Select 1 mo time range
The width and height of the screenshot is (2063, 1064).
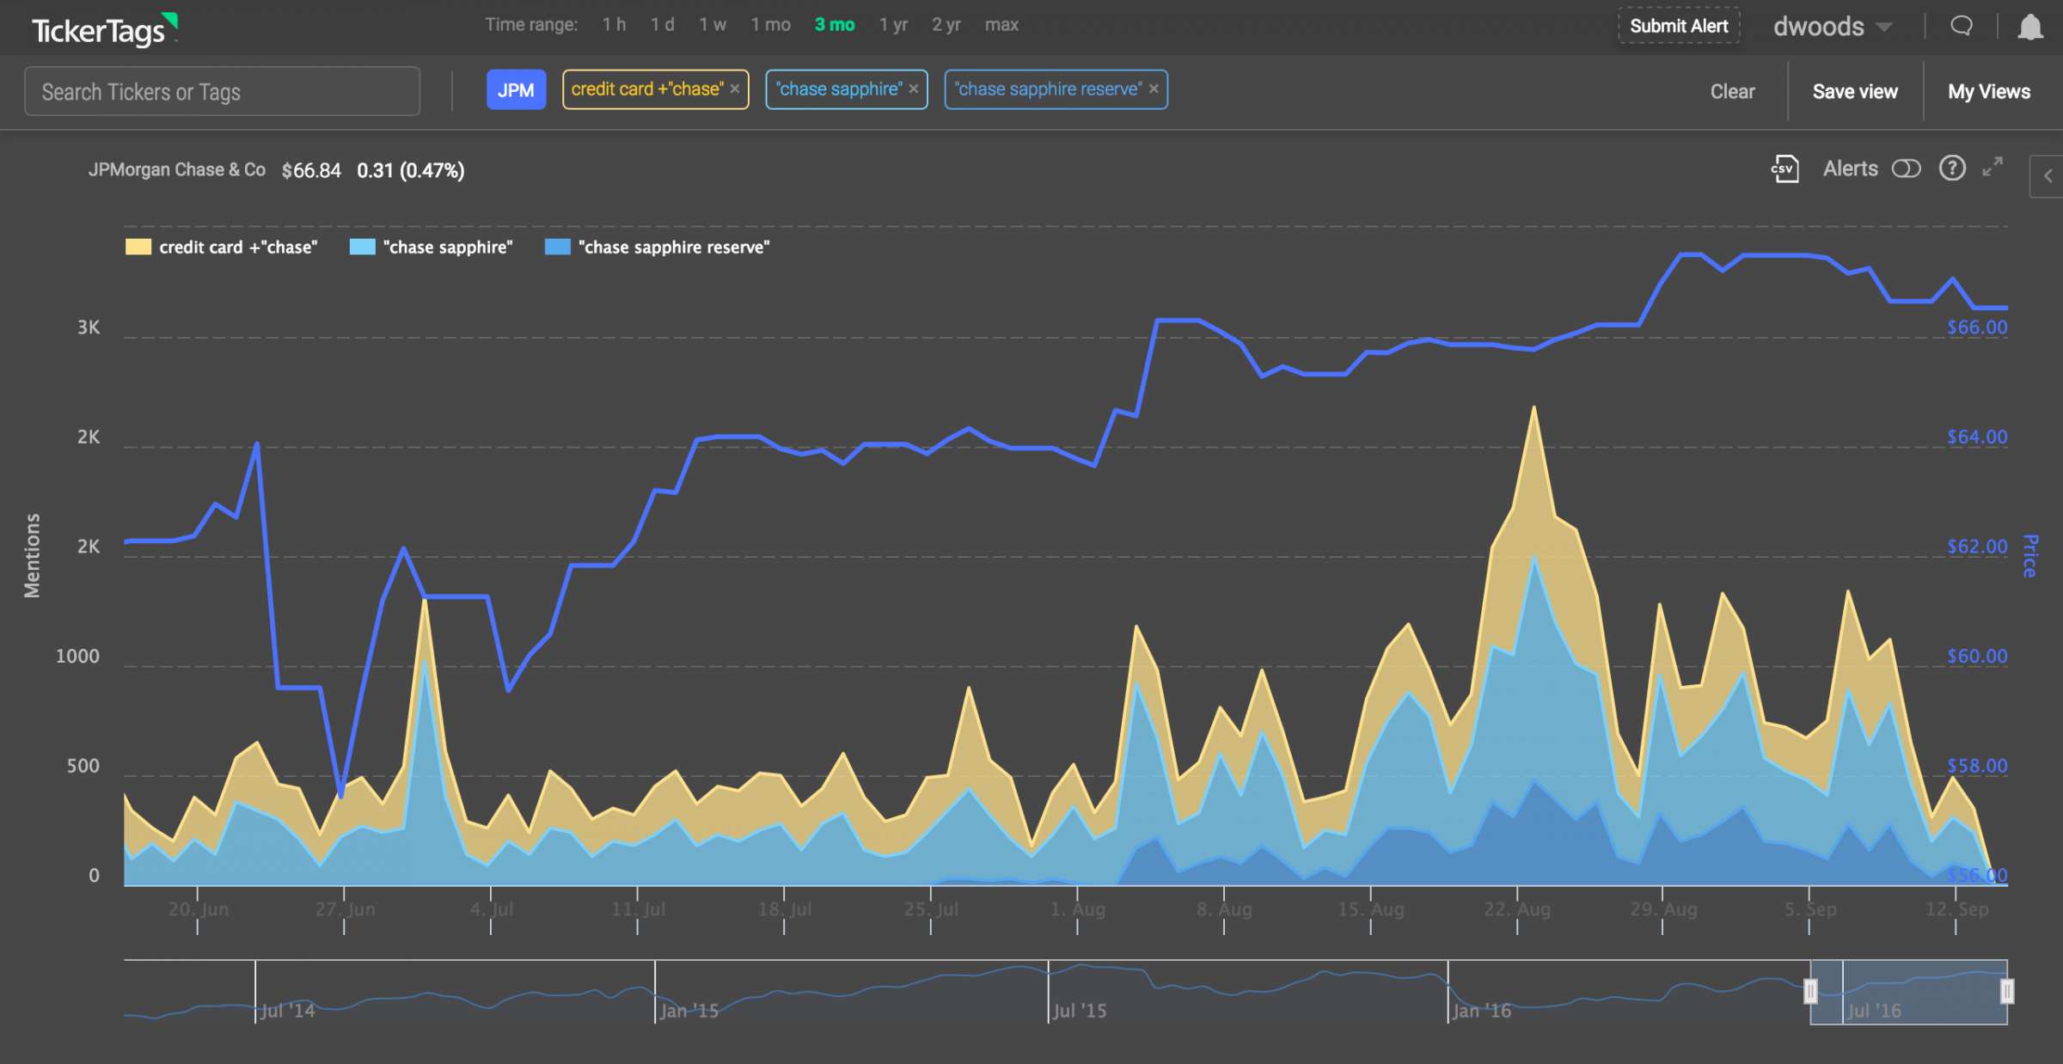[x=770, y=25]
